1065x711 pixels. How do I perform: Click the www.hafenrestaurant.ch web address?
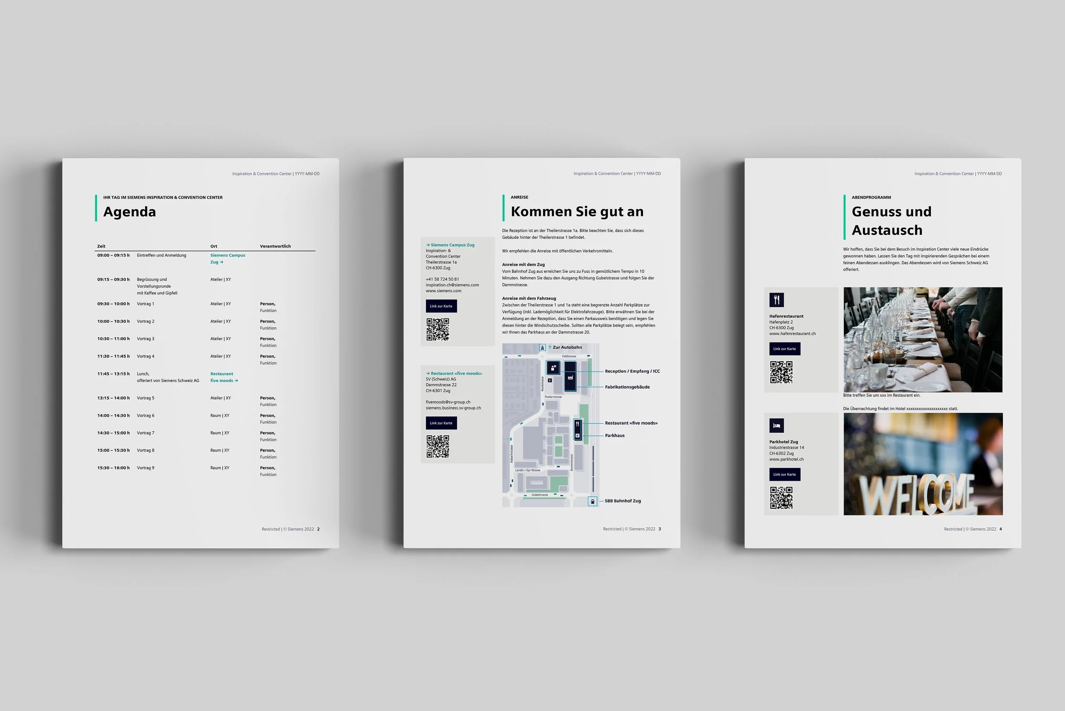tap(792, 334)
